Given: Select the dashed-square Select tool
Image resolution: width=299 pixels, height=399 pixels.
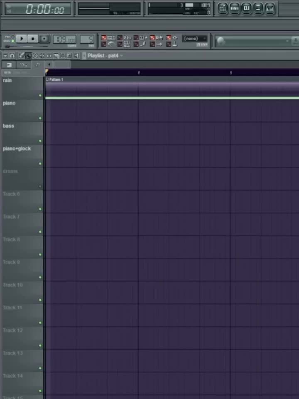Looking at the screenshot, I should coord(63,55).
